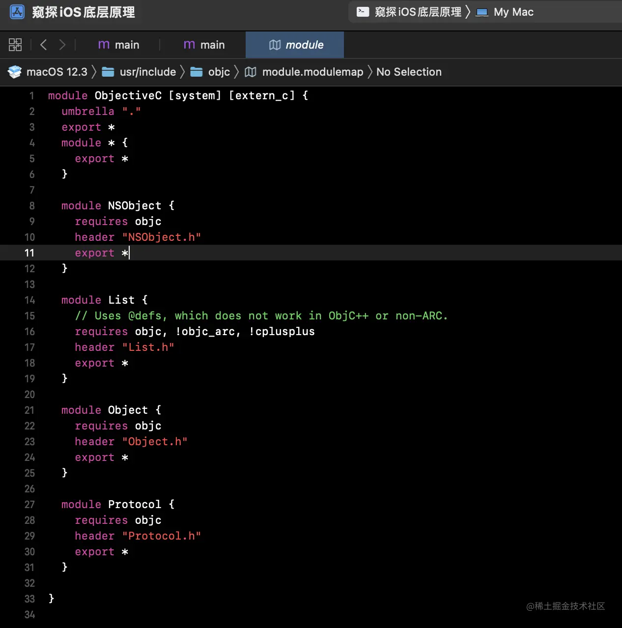Click the macOS SDK stack icon
The height and width of the screenshot is (628, 622).
pos(15,72)
